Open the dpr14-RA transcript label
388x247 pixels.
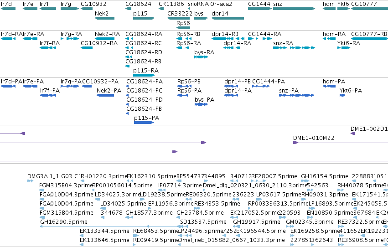[237, 43]
